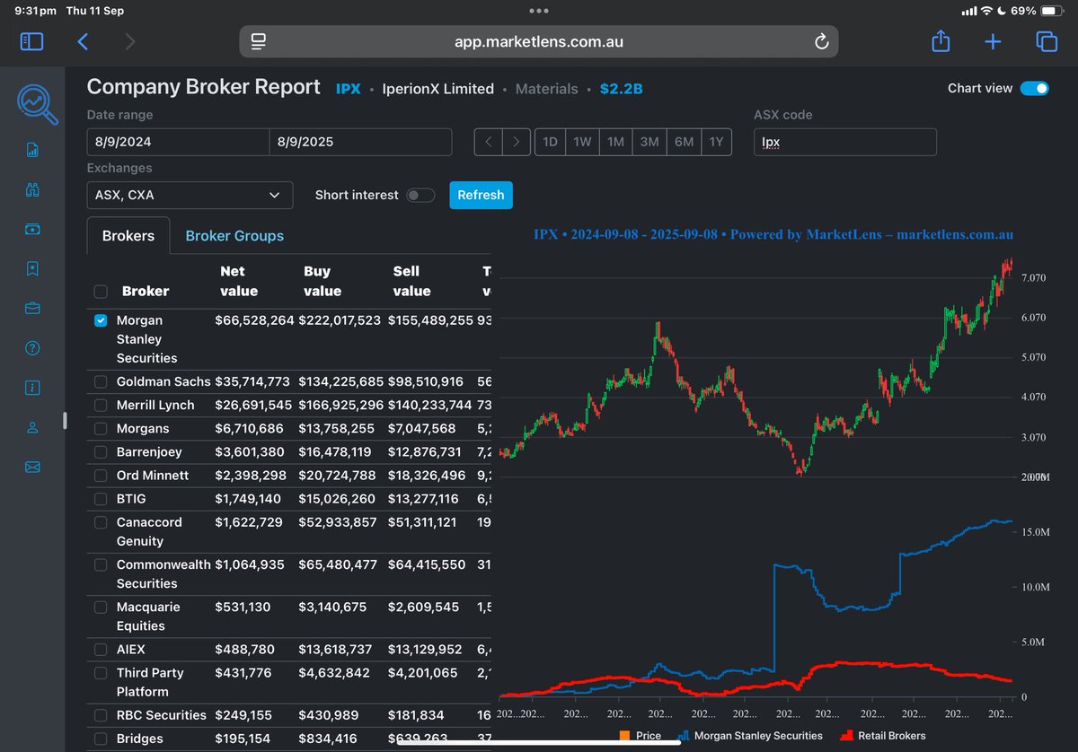Step date range backward arrow
Viewport: 1078px width, 752px height.
coord(489,142)
